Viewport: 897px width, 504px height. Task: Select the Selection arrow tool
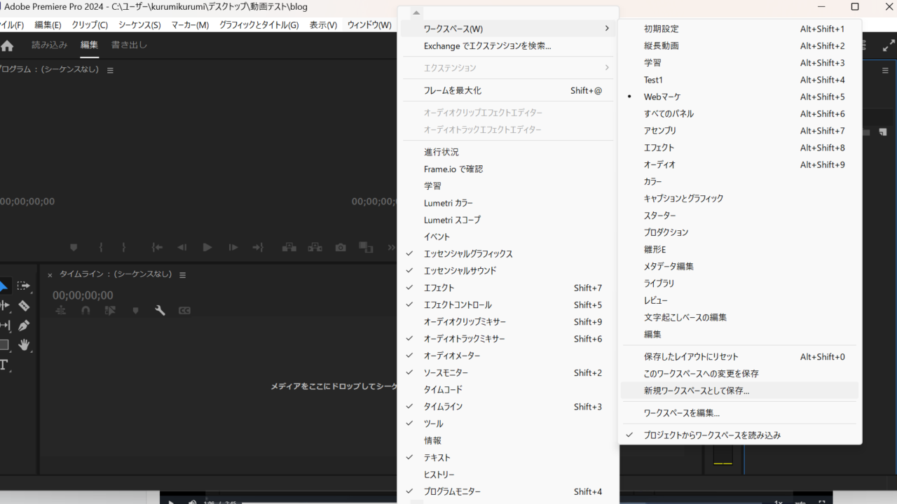tap(4, 286)
